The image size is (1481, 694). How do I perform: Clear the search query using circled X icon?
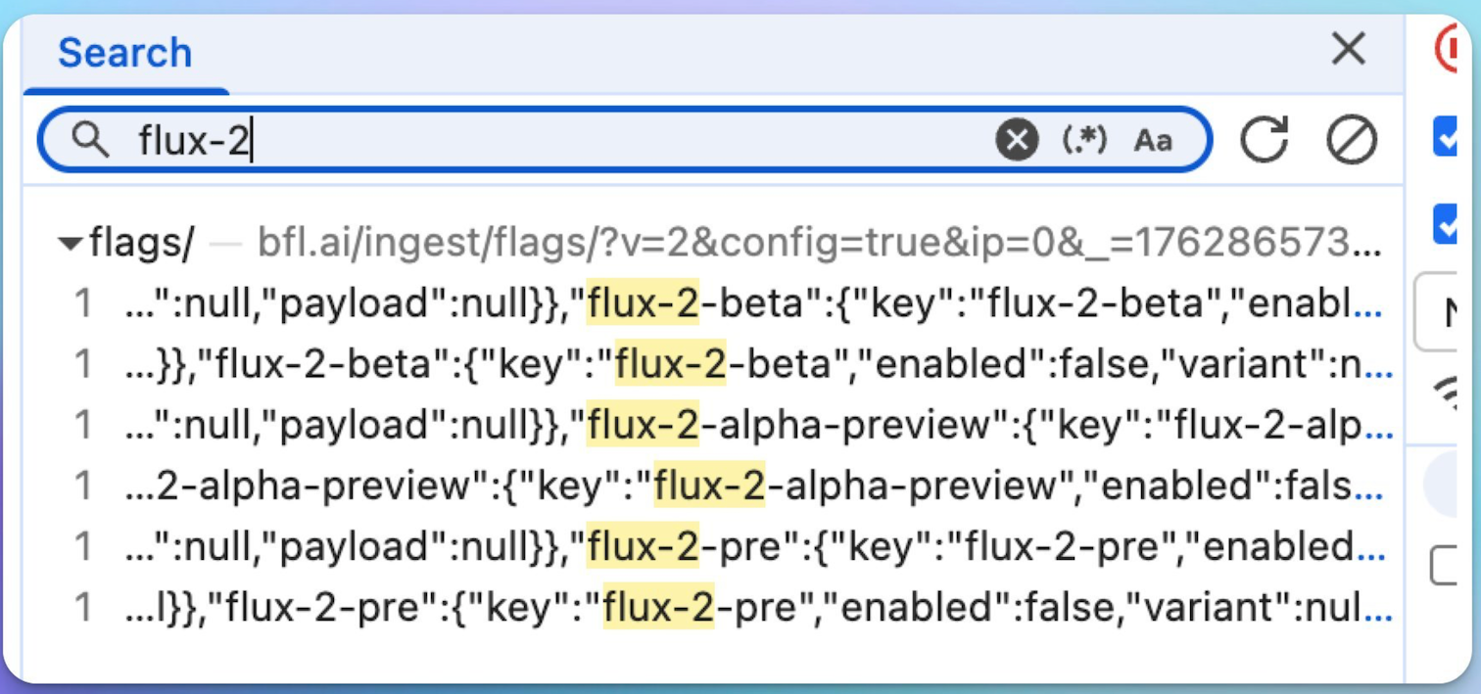[1017, 138]
